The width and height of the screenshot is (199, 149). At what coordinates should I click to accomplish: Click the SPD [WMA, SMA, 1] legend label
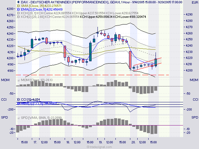(x=41, y=118)
